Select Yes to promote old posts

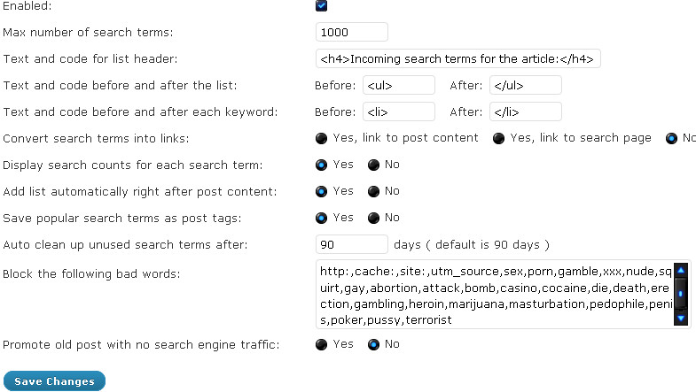(321, 344)
